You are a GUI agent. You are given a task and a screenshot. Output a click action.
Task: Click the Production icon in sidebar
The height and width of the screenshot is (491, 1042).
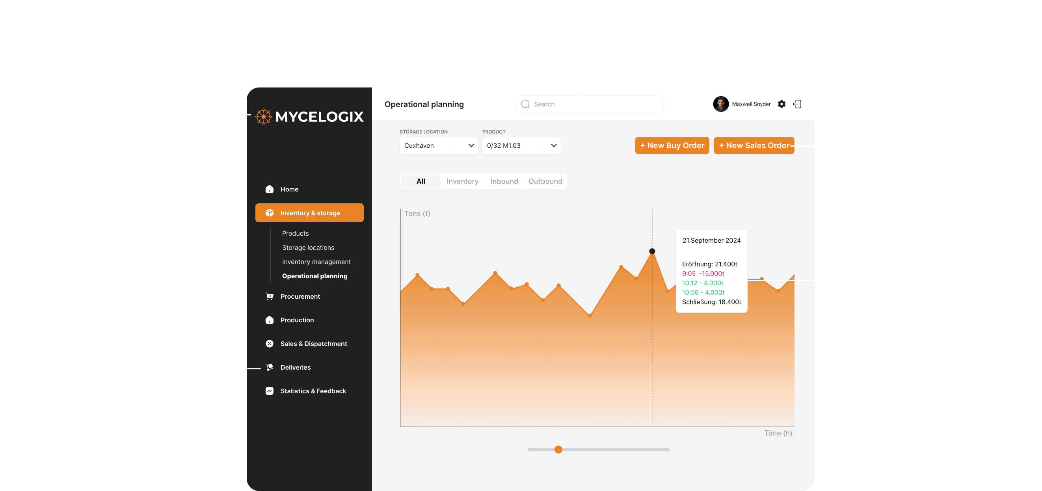point(270,320)
